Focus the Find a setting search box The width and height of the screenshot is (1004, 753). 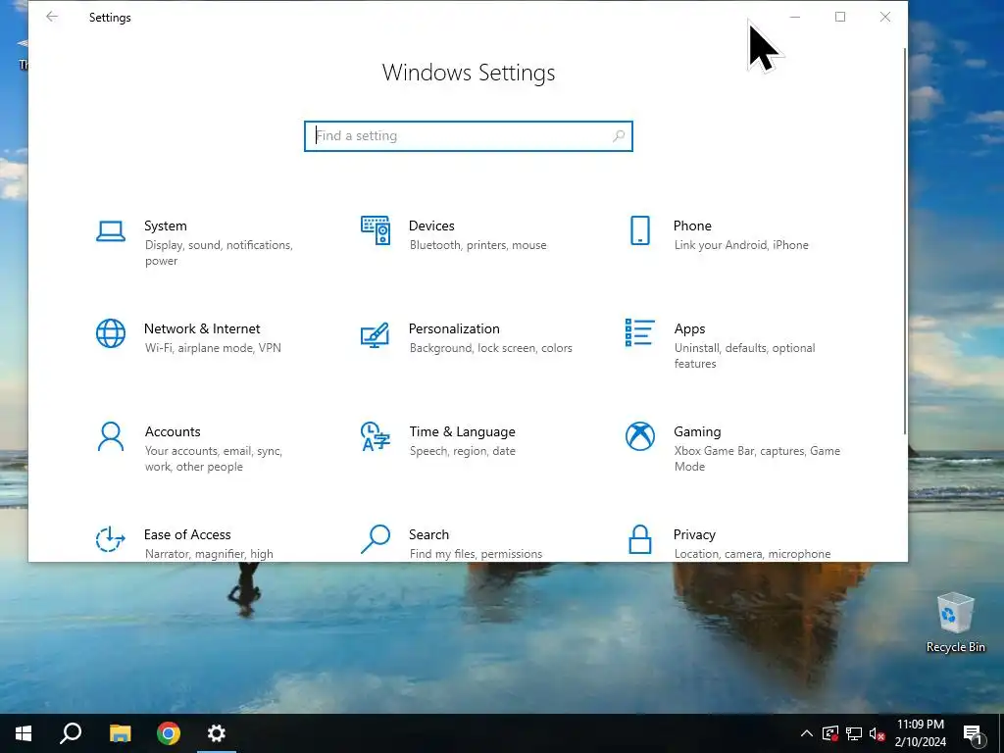click(469, 136)
